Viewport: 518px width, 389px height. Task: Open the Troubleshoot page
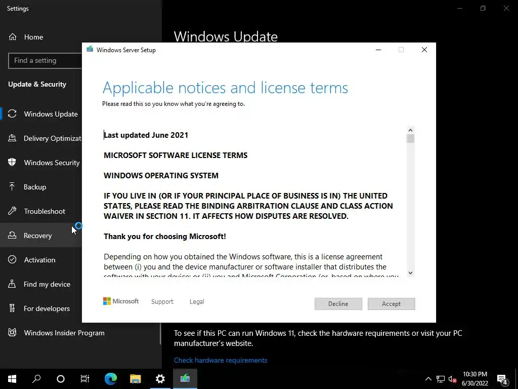(41, 211)
